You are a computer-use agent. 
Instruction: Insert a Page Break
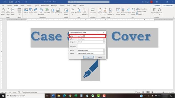click(x=13, y=12)
